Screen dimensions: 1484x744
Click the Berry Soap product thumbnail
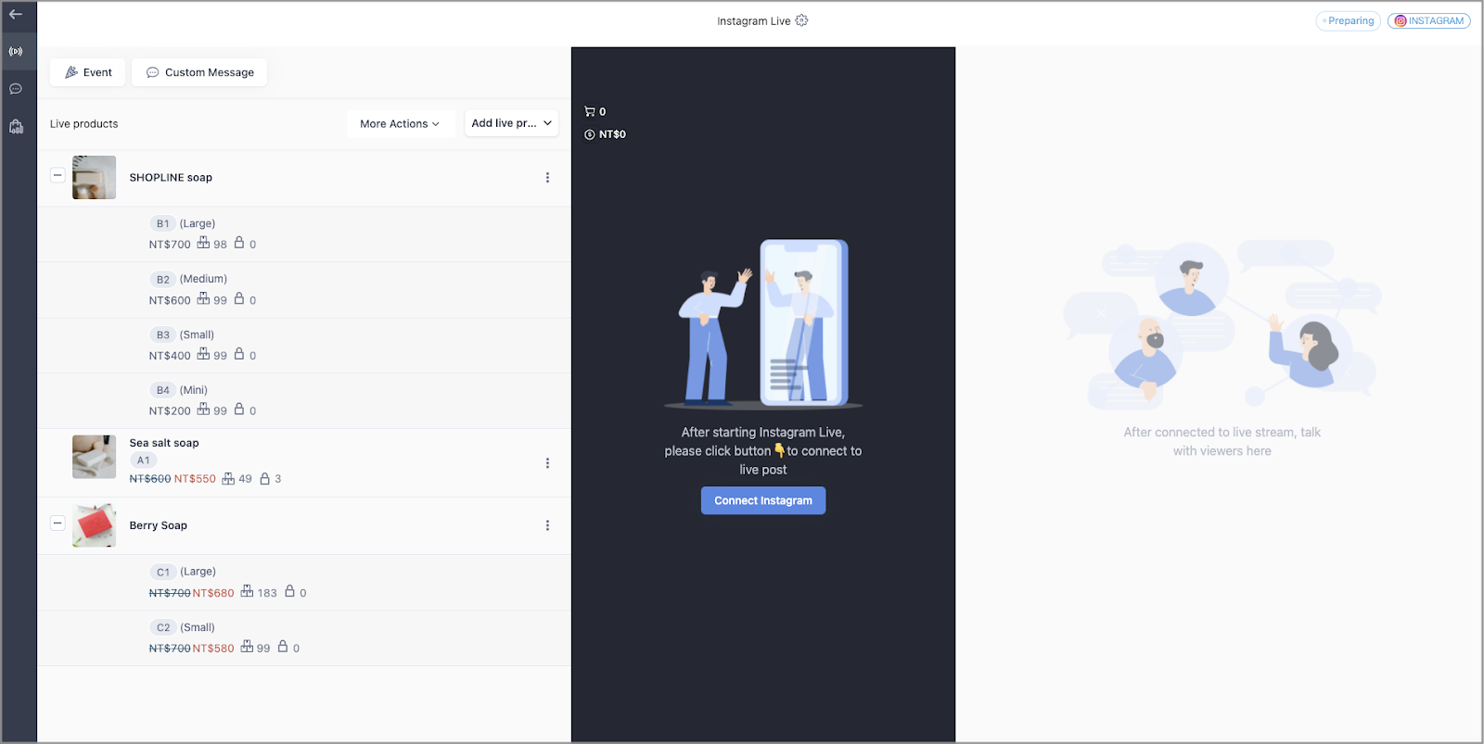(x=95, y=525)
